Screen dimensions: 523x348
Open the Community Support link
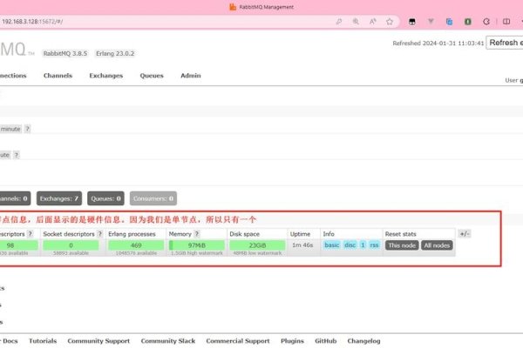(98, 341)
